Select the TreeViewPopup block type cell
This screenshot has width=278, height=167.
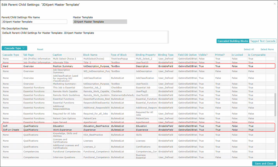coord(119,59)
